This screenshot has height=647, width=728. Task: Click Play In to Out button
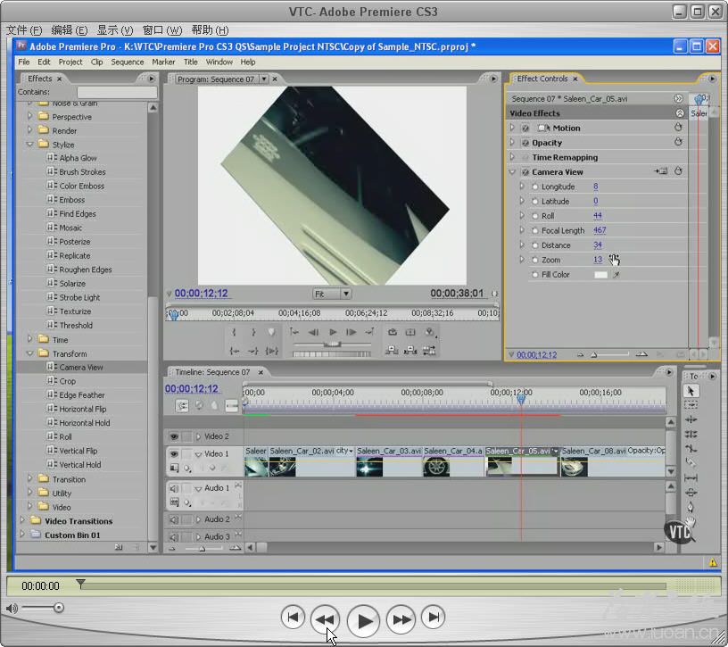271,351
